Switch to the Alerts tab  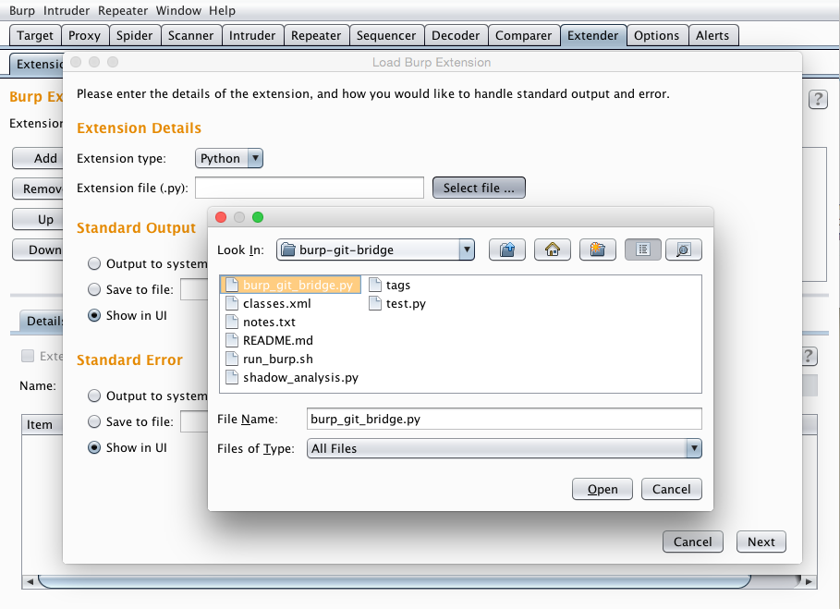pyautogui.click(x=712, y=35)
